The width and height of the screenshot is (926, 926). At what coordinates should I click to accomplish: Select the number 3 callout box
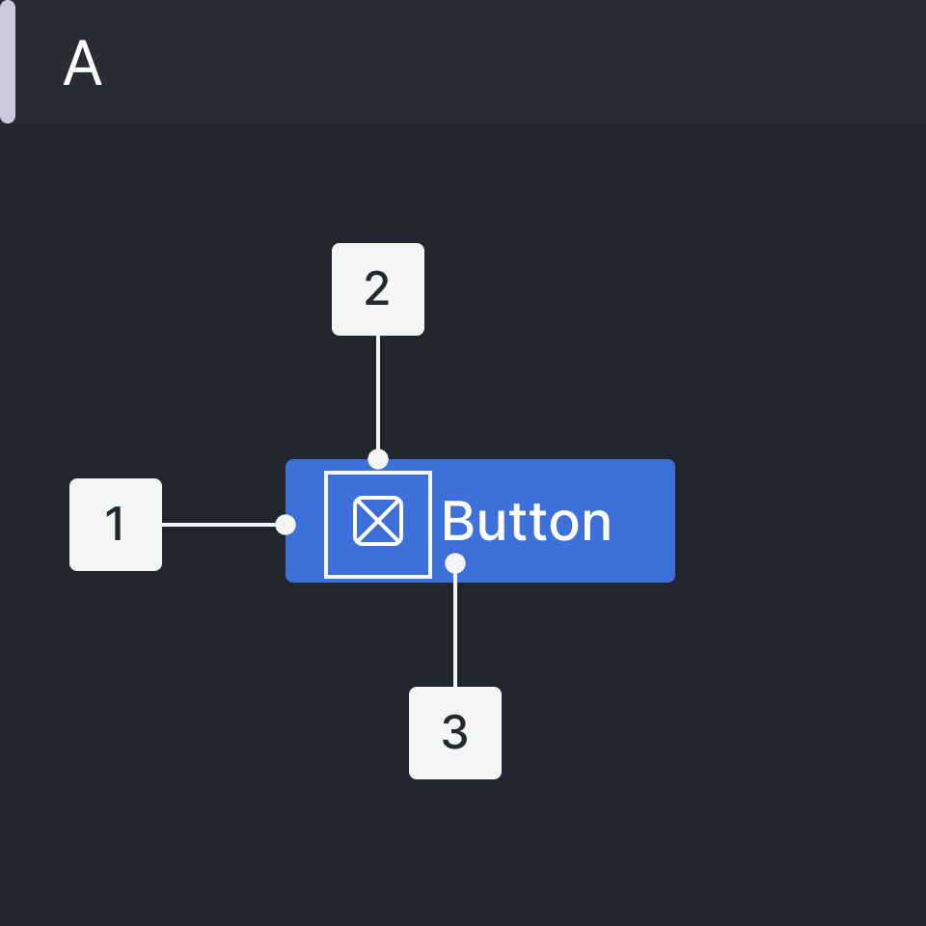point(455,733)
